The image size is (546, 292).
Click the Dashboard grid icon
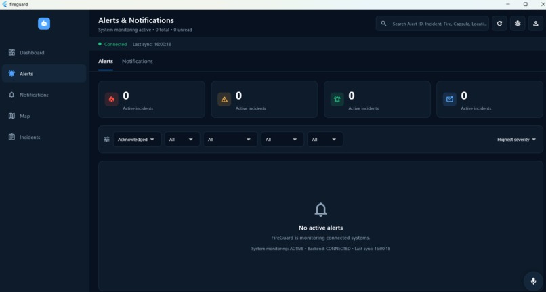pyautogui.click(x=12, y=52)
